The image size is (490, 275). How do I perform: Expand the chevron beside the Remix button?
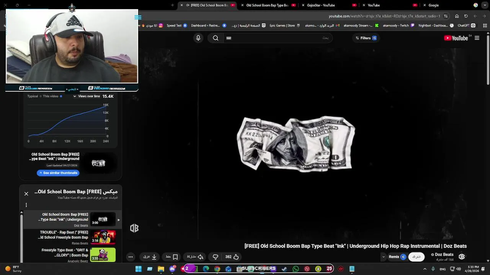[x=384, y=257]
